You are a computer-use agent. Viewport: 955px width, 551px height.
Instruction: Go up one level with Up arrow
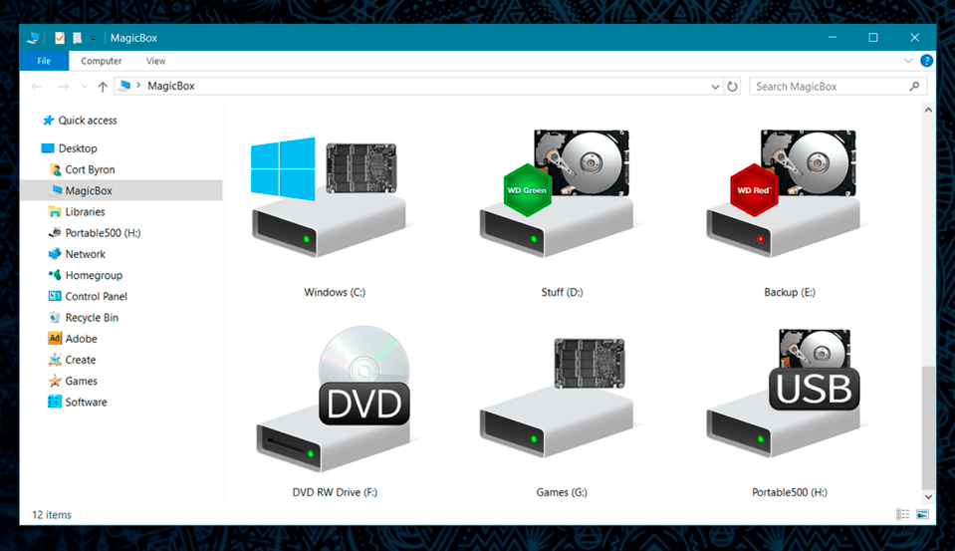point(103,87)
